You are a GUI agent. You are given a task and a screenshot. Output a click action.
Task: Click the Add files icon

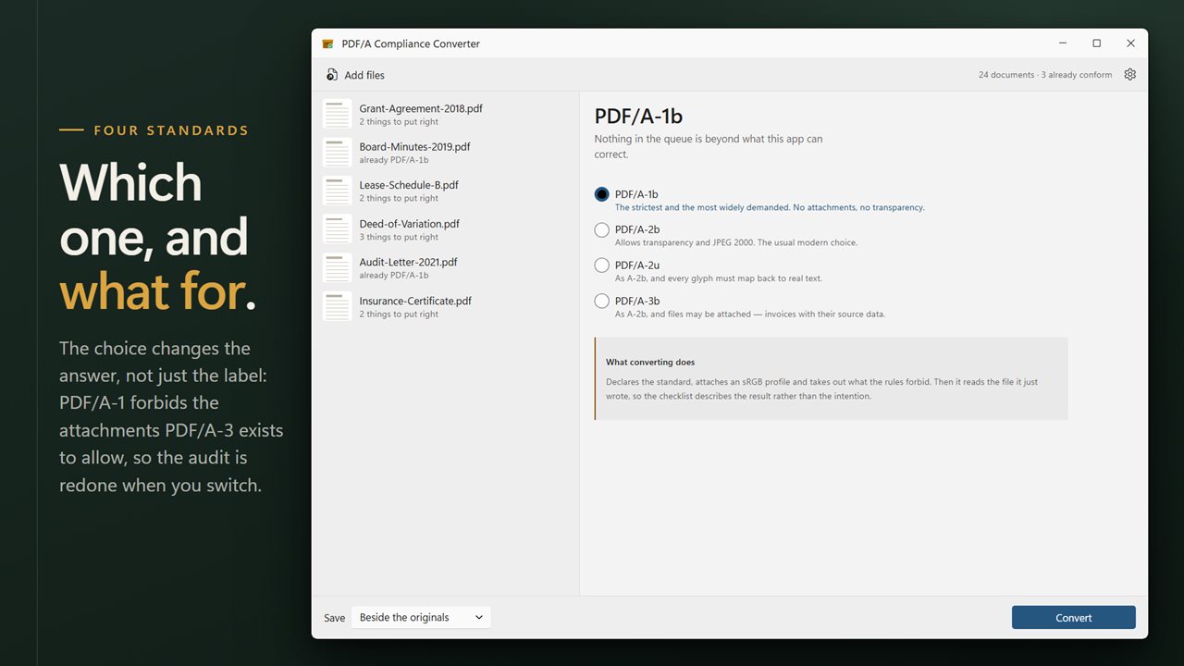coord(332,75)
